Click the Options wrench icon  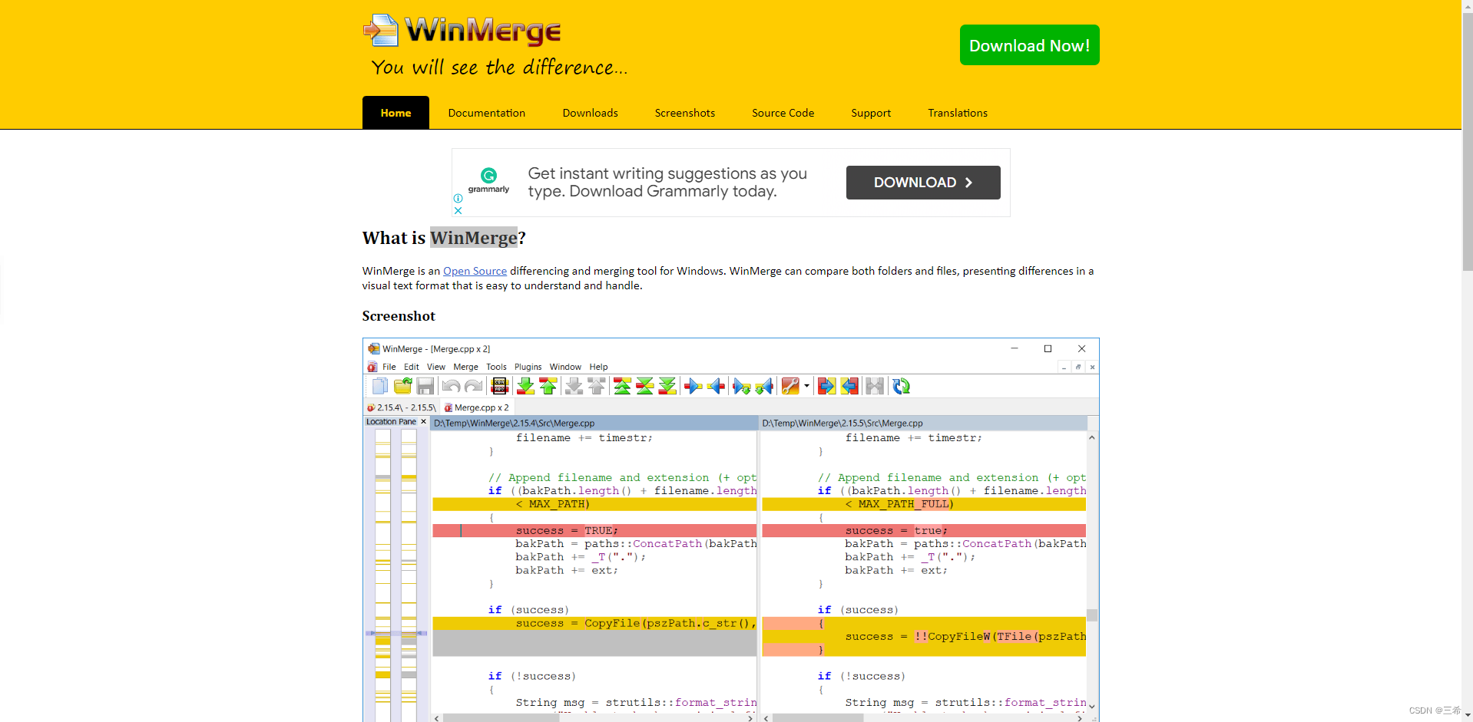click(x=790, y=386)
